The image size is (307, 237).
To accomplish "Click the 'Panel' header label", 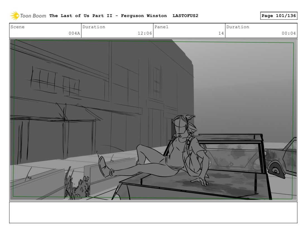I will 162,27.
